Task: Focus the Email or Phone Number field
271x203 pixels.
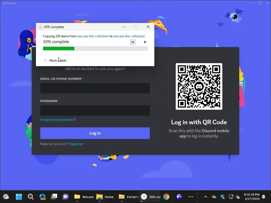Action: (x=95, y=88)
